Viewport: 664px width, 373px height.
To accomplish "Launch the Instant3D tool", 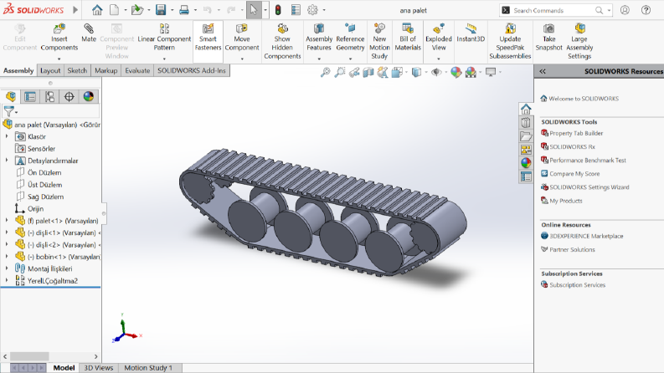I will [x=471, y=33].
